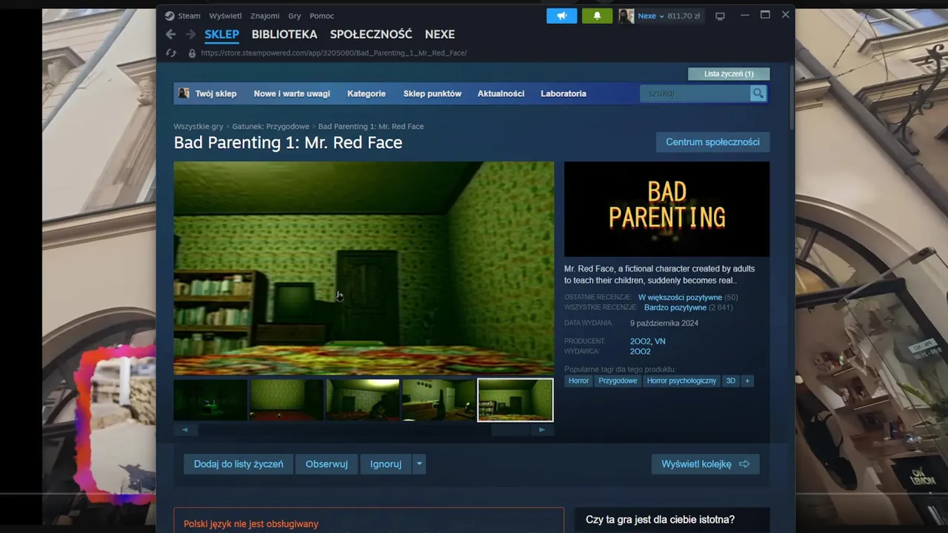The image size is (948, 533).
Task: Open Nowe i warte uwagi menu
Action: [292, 93]
